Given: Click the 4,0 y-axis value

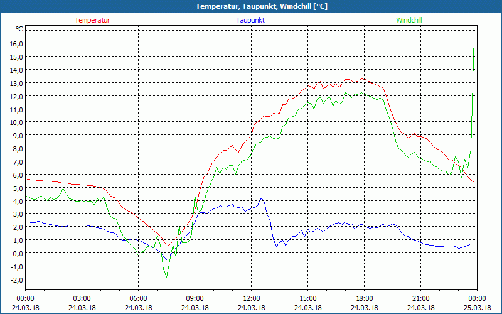Looking at the screenshot, I should pyautogui.click(x=18, y=201).
